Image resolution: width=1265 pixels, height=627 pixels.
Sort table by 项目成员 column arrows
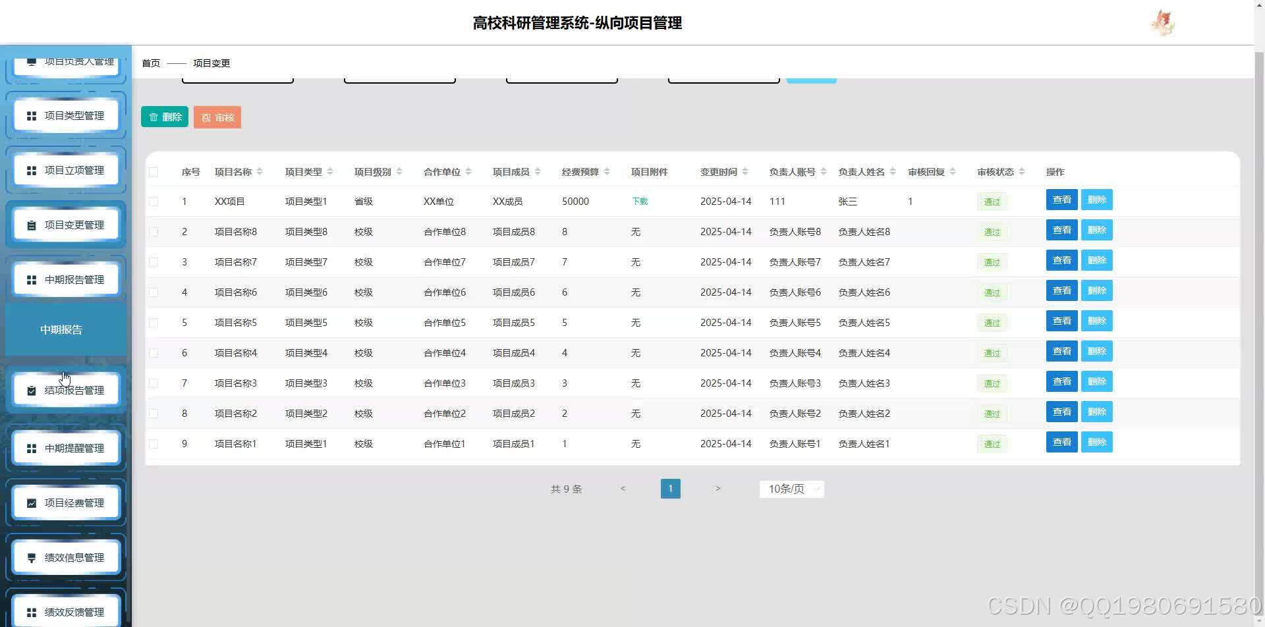point(538,172)
